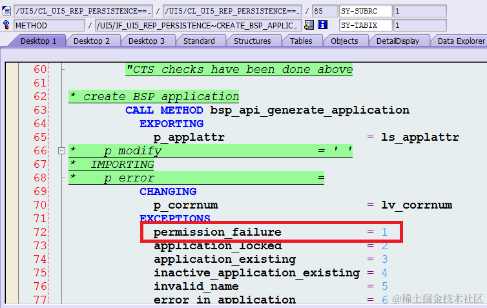Click the invalid_name exception
Viewport: 487px width, 308px height.
196,287
